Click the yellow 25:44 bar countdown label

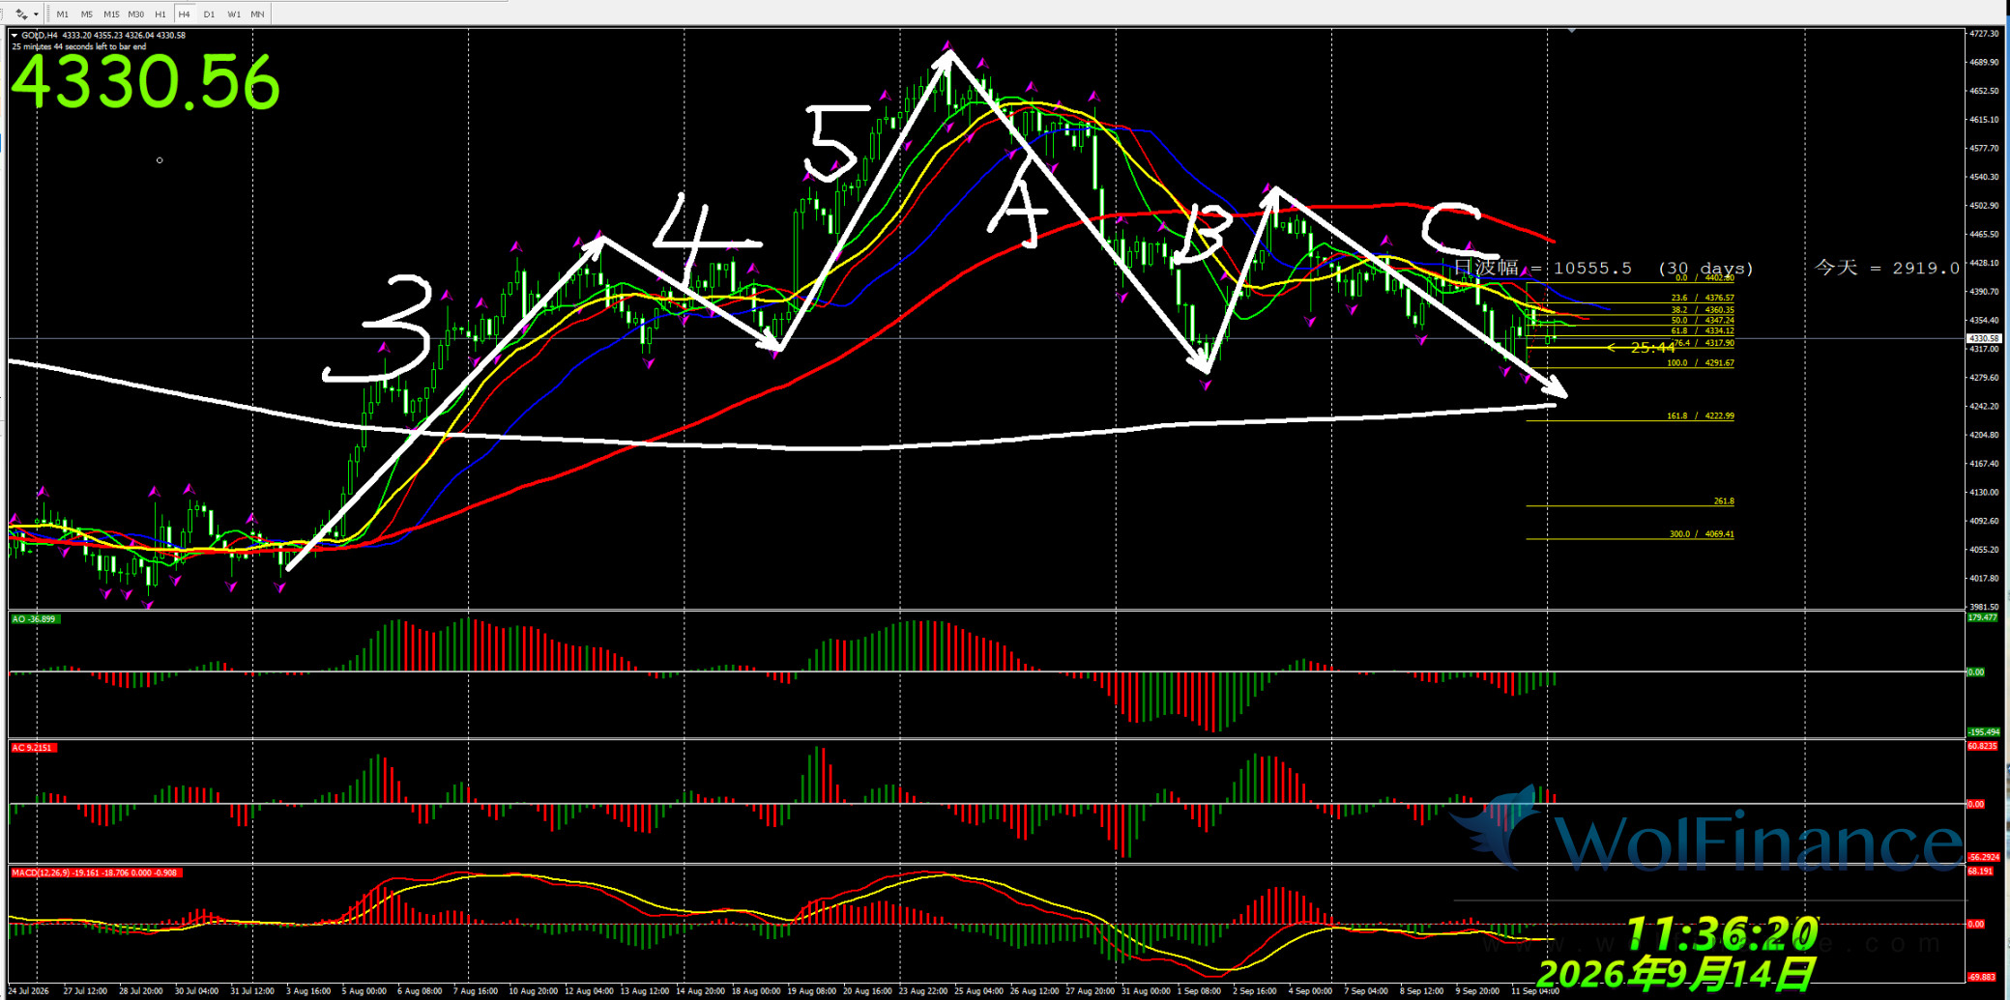[1652, 348]
